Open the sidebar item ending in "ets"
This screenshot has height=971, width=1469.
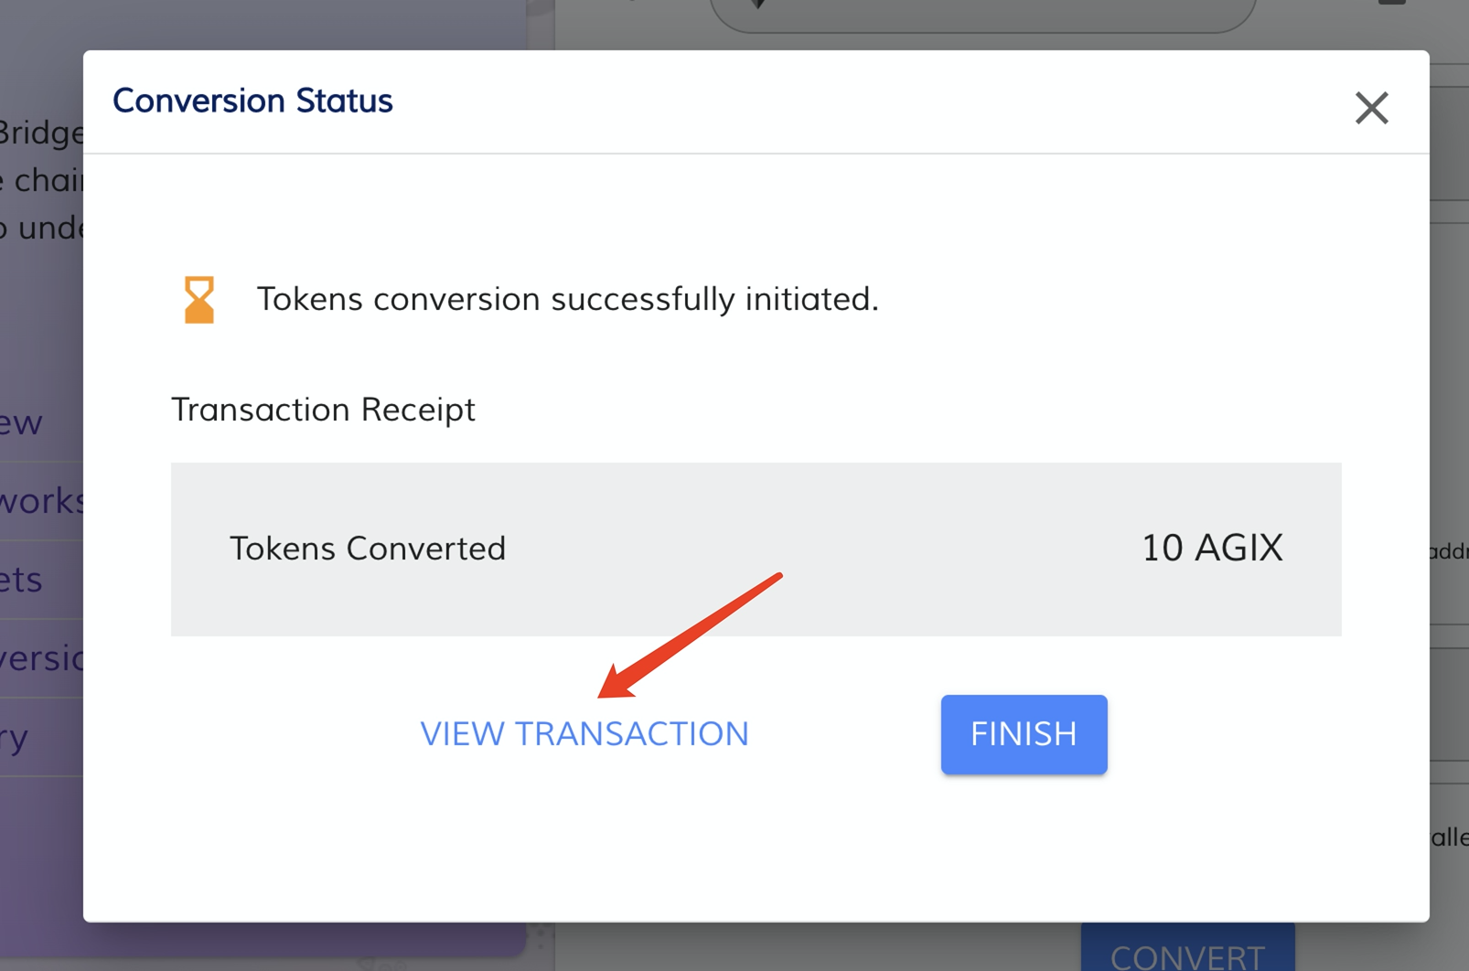click(22, 580)
